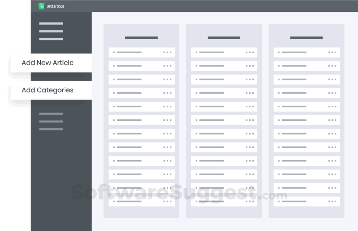Open the lower sidebar navigation menu group

51,121
